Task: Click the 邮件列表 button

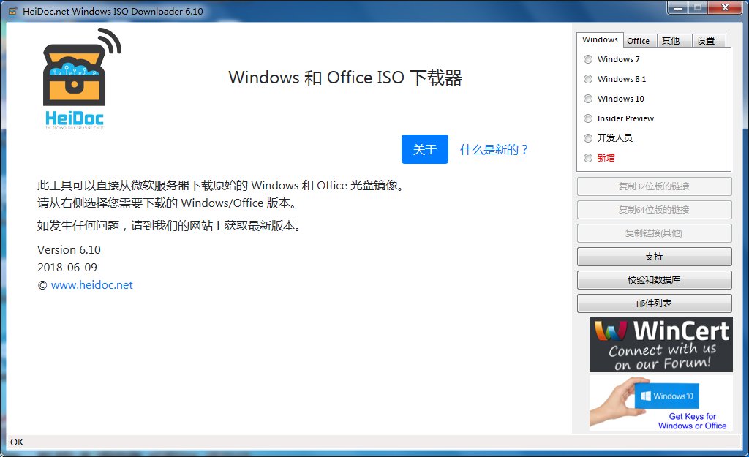Action: tap(654, 303)
